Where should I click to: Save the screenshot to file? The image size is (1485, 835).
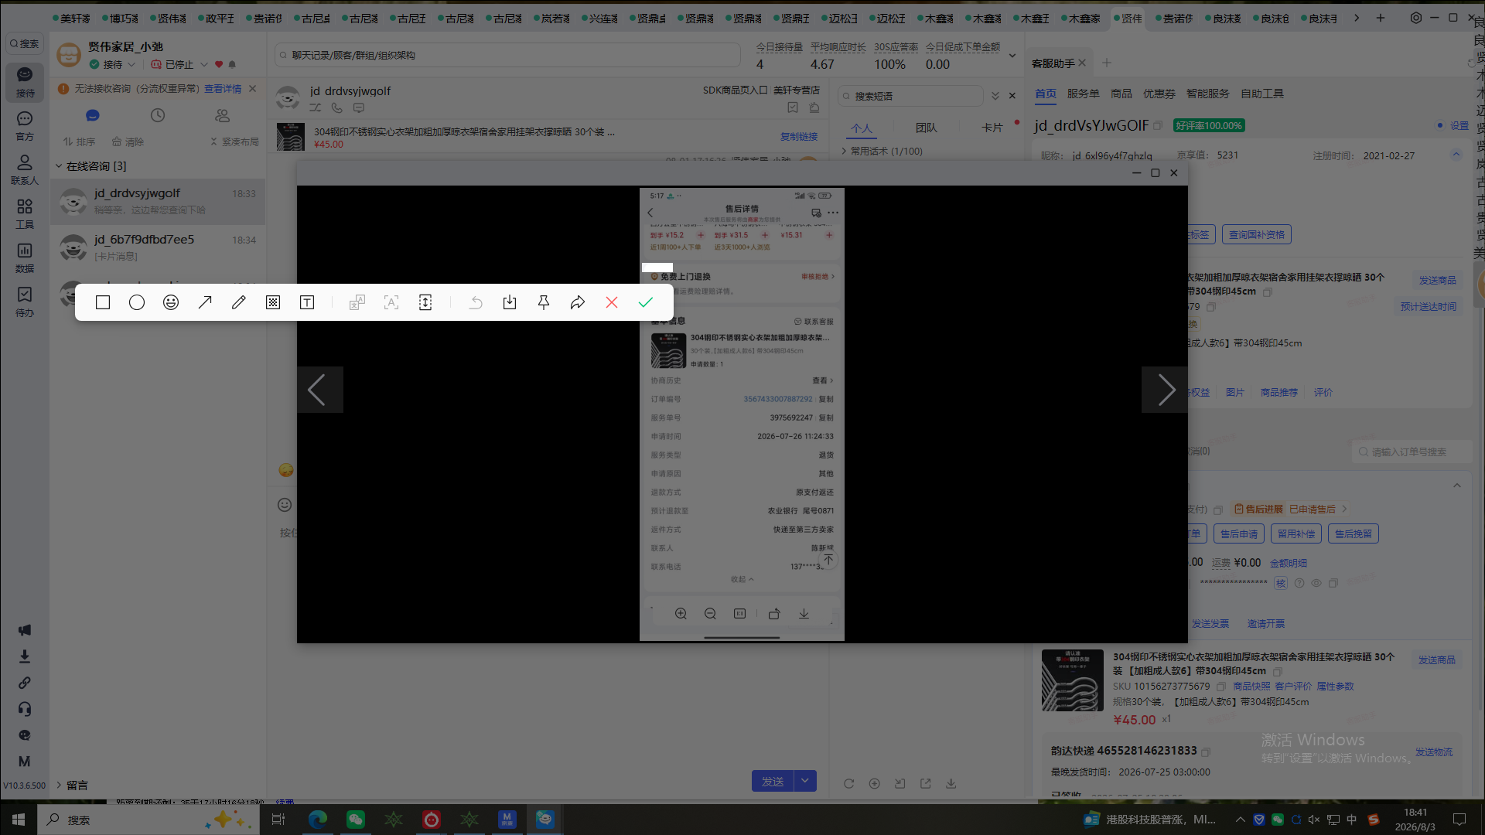(x=510, y=302)
